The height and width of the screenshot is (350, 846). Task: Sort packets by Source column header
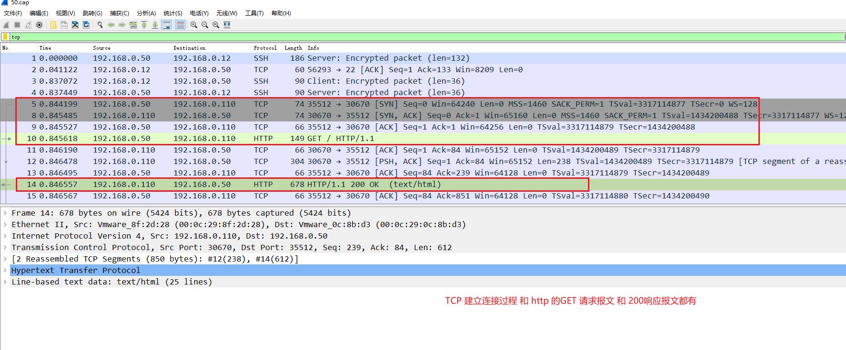131,48
